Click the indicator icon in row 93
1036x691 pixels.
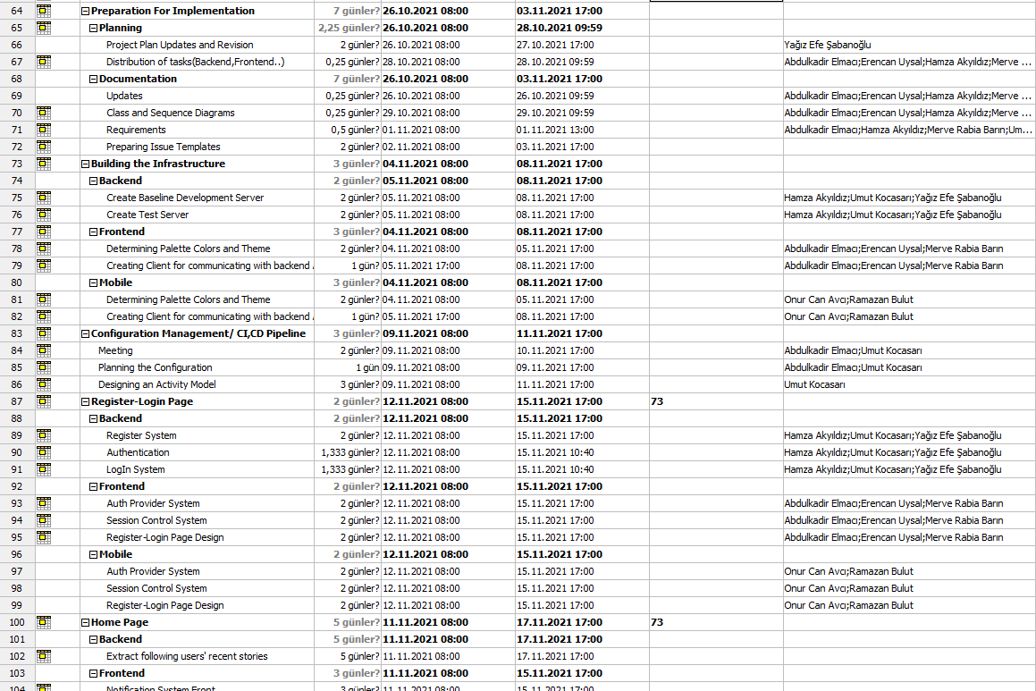(x=44, y=503)
